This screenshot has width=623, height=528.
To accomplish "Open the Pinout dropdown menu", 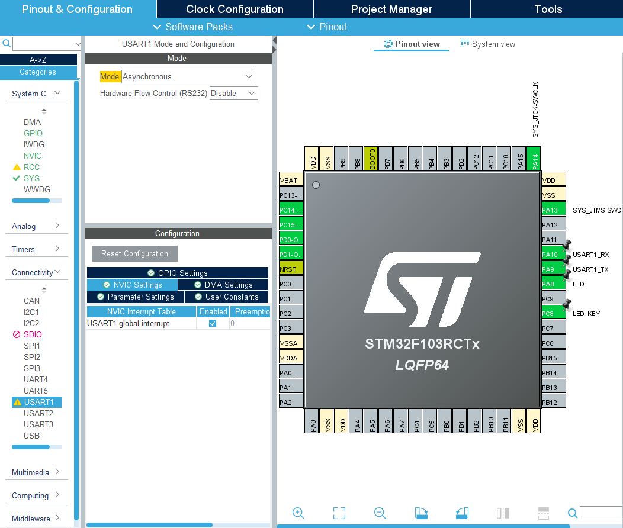I will [x=326, y=27].
